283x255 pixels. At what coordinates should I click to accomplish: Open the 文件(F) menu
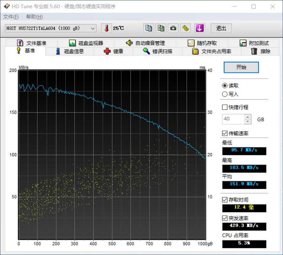11,17
